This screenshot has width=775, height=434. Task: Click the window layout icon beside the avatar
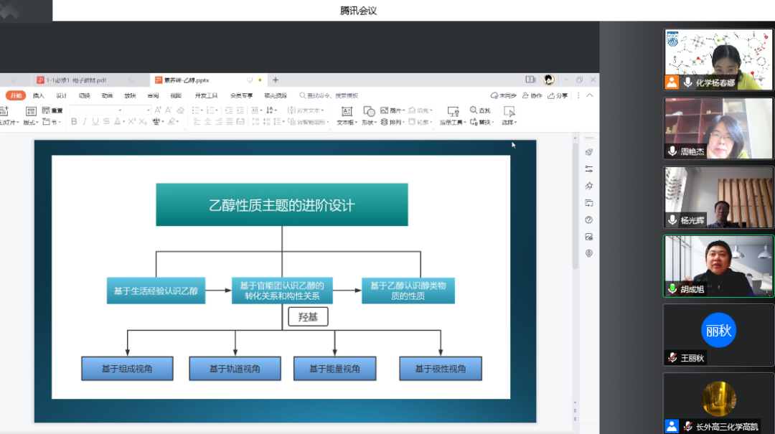[x=530, y=80]
